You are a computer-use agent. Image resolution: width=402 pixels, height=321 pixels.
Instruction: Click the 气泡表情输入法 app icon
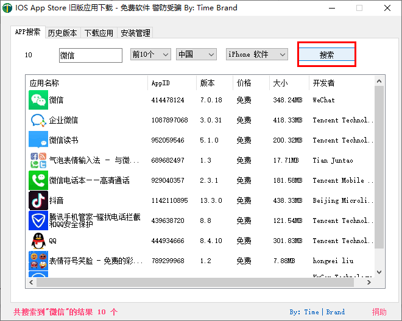(x=38, y=160)
